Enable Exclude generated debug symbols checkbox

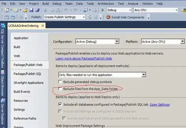(x=60, y=82)
